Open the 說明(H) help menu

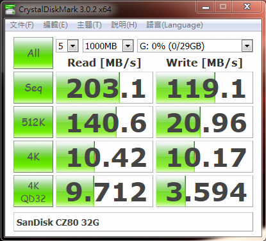point(124,25)
